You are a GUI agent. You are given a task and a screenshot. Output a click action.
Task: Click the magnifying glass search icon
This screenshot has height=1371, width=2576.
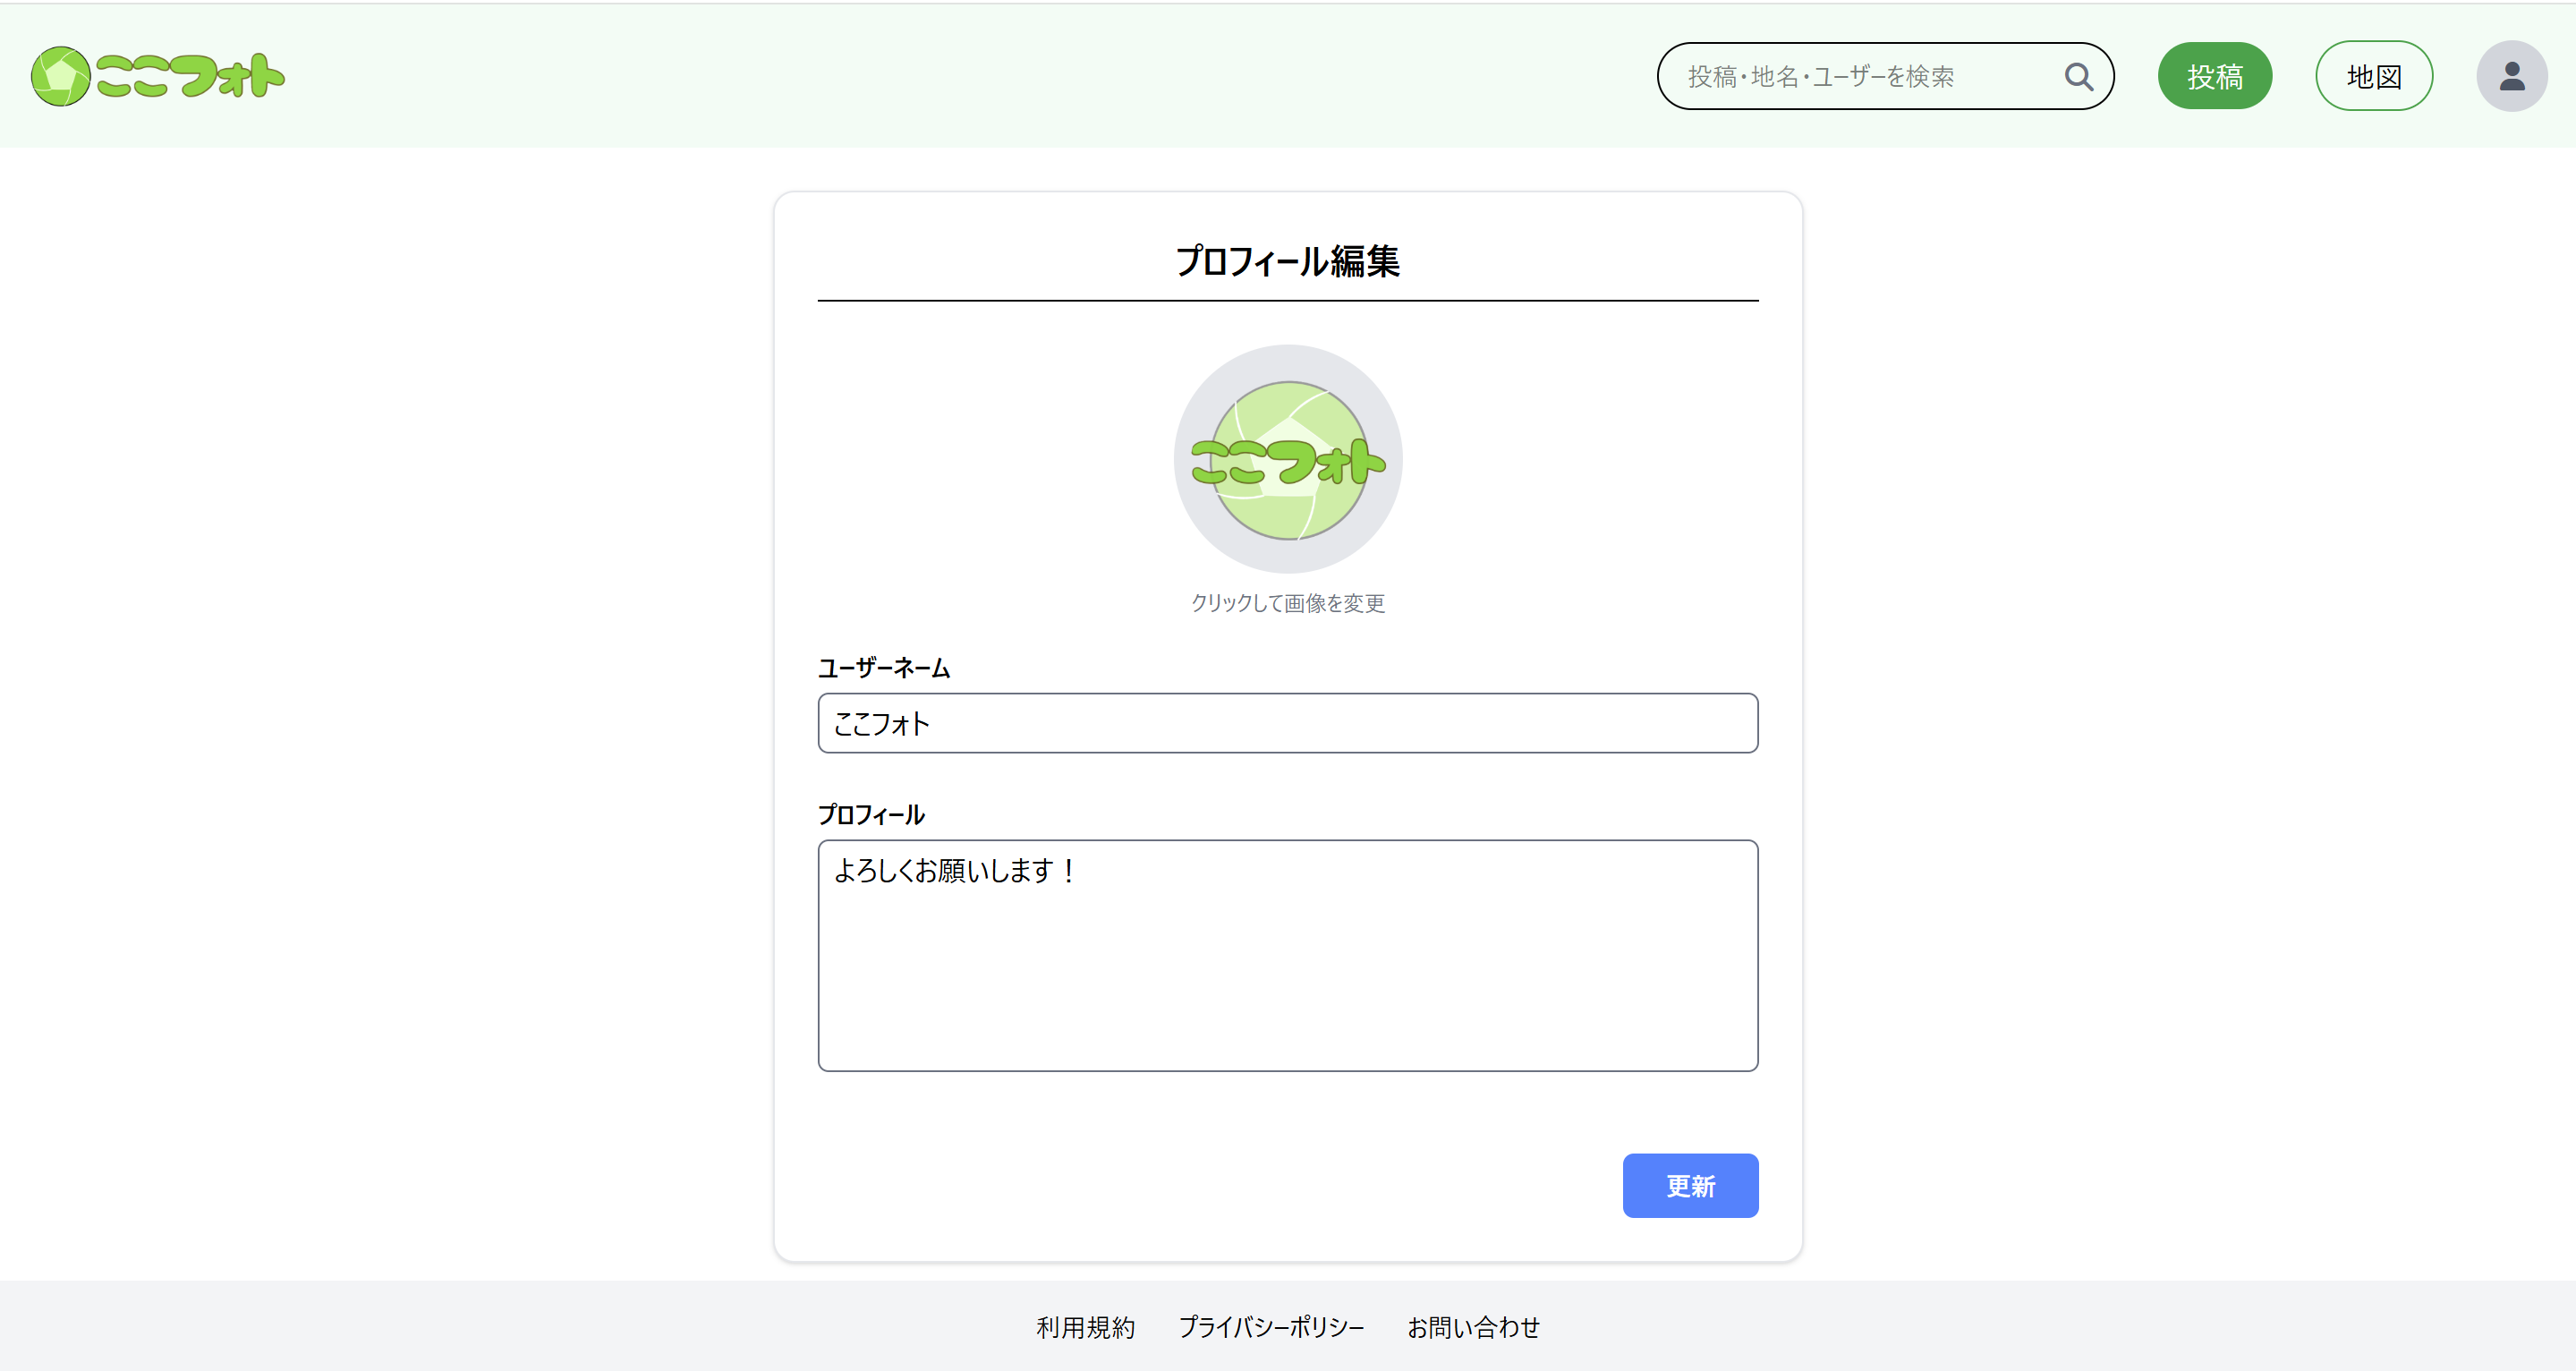click(2078, 76)
